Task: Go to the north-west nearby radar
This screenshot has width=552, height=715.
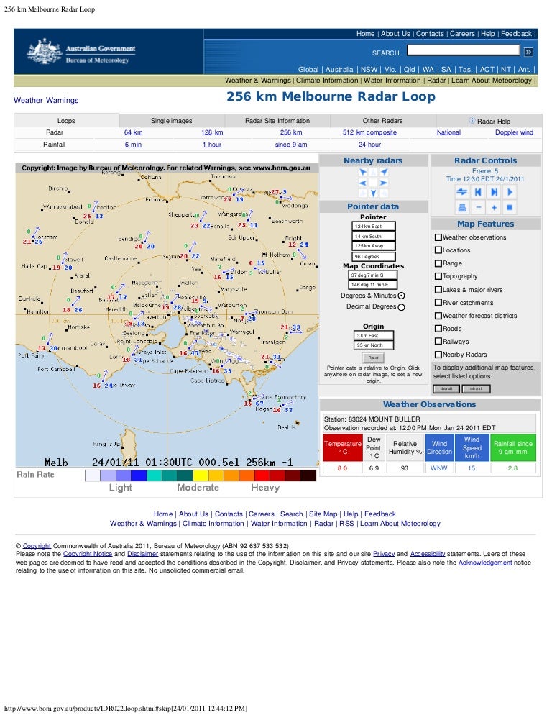Action: coord(362,173)
